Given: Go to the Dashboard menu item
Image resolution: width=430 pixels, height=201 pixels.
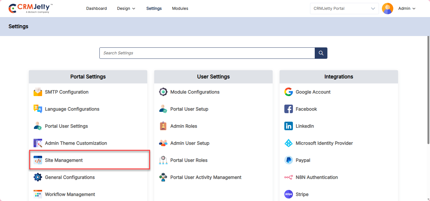Looking at the screenshot, I should pyautogui.click(x=96, y=9).
